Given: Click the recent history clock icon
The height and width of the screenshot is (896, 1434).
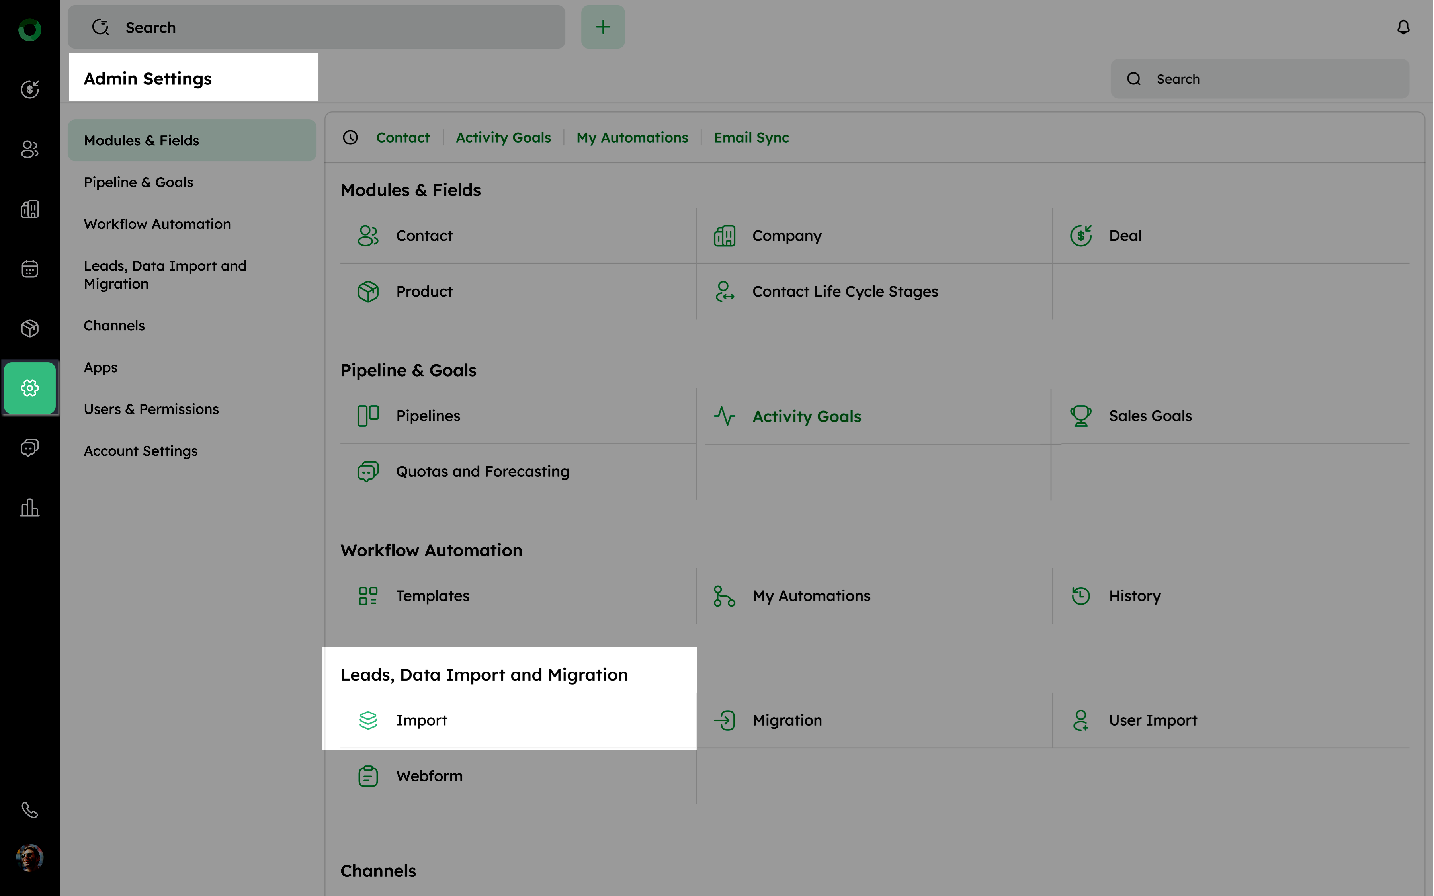Looking at the screenshot, I should (350, 137).
